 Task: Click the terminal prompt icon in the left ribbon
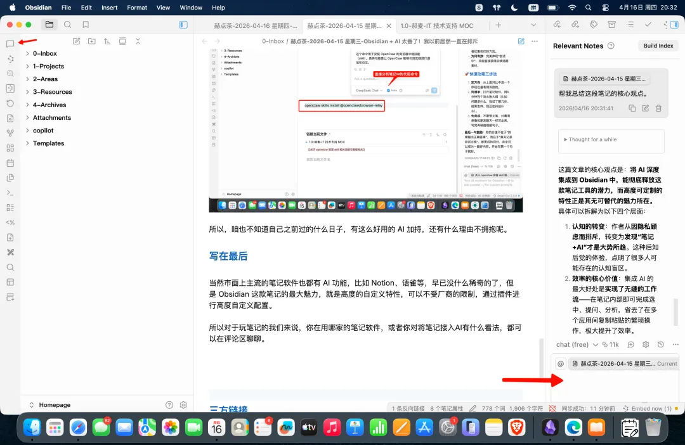coord(10,193)
